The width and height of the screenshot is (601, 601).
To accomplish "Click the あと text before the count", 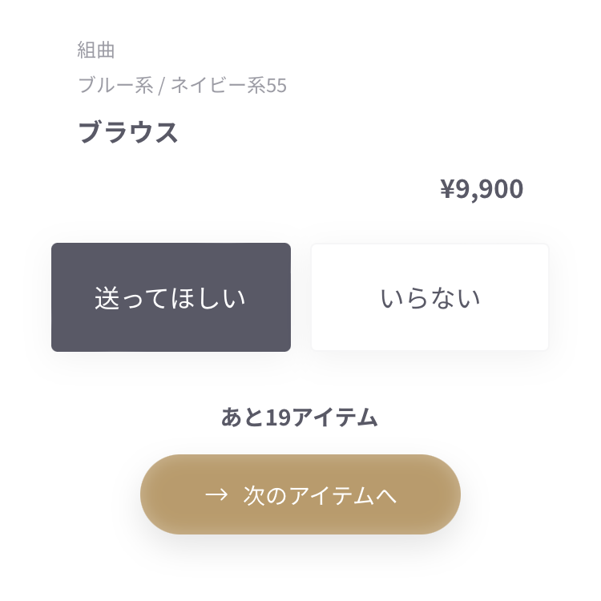I will click(x=243, y=417).
